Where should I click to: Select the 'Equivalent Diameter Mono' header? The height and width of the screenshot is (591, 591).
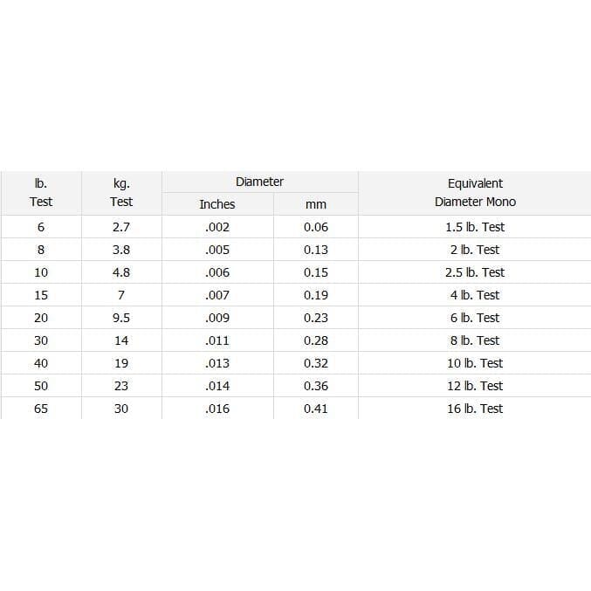pyautogui.click(x=475, y=193)
